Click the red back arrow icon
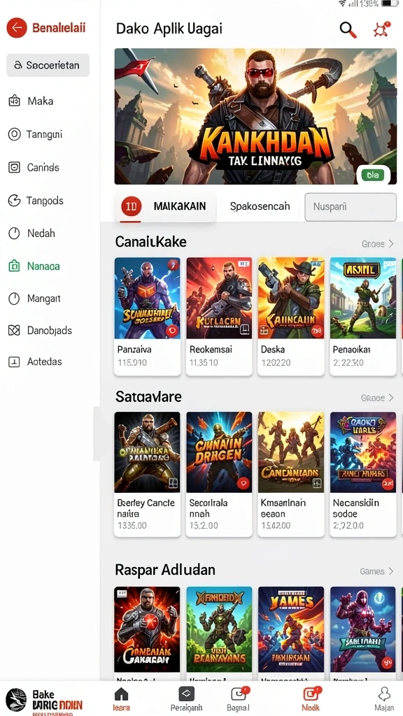Screen dimensions: 403x716 pyautogui.click(x=17, y=28)
